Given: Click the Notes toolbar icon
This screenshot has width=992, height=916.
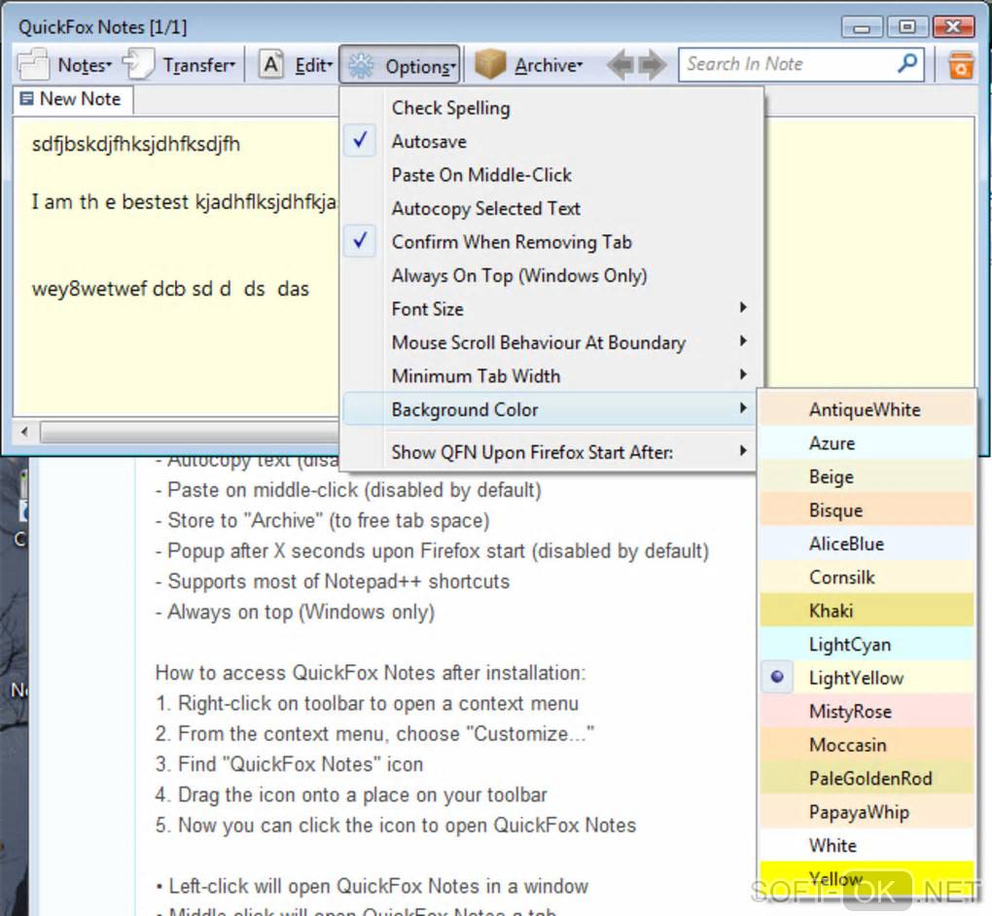Looking at the screenshot, I should coord(33,64).
